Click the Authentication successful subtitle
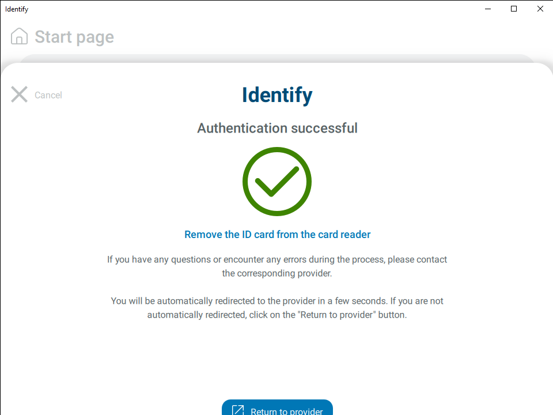The height and width of the screenshot is (415, 553). pyautogui.click(x=276, y=128)
